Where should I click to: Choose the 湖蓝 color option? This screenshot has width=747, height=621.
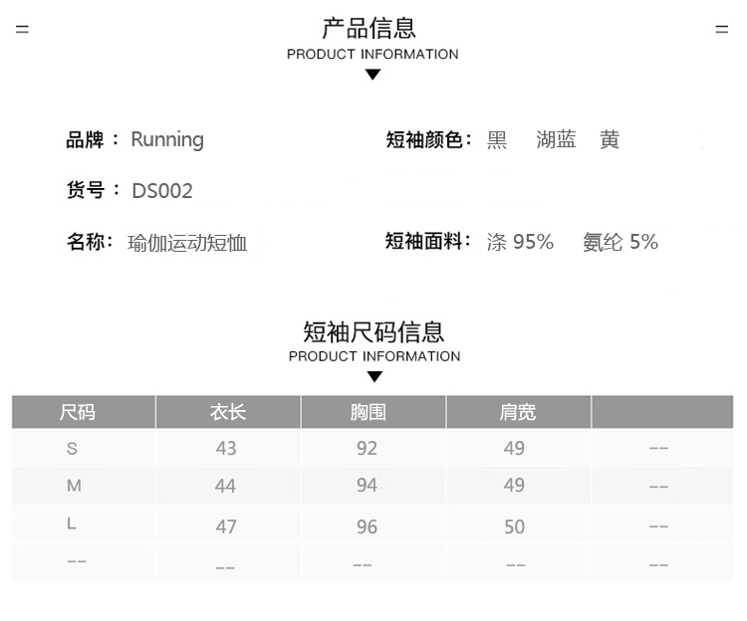coord(557,140)
